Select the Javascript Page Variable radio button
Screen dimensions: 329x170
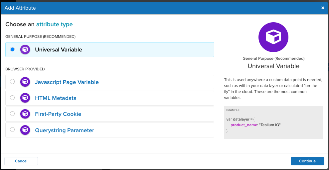pos(12,82)
